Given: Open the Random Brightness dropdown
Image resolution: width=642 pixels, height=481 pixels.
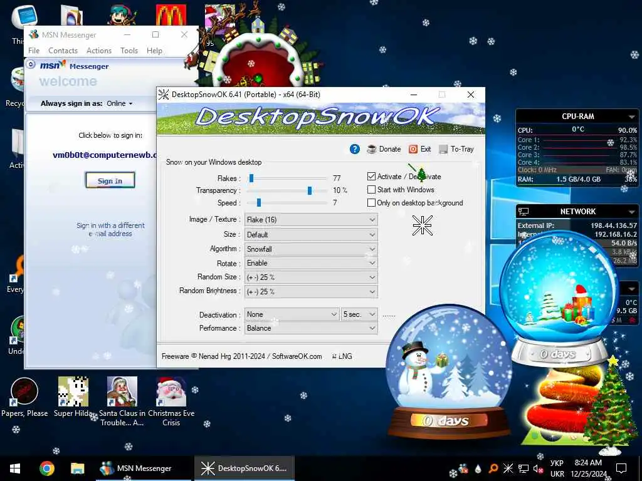Looking at the screenshot, I should click(311, 292).
